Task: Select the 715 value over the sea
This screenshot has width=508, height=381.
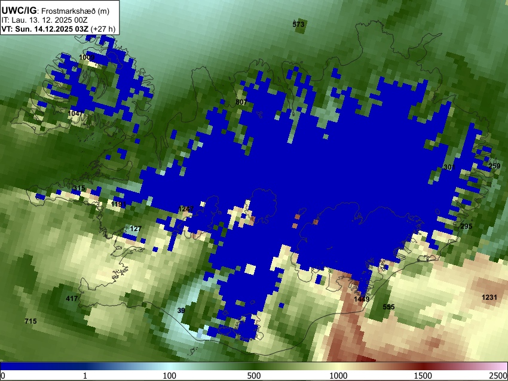Action: (30, 321)
